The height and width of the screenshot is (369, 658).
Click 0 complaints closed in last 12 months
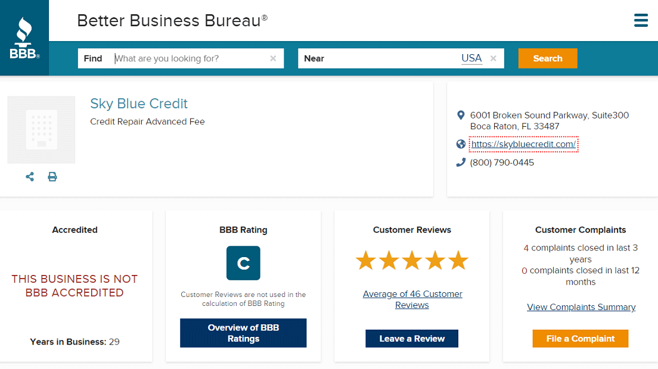[x=581, y=276]
